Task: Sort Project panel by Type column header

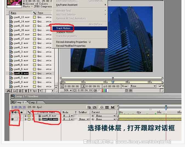Action: (x=44, y=13)
